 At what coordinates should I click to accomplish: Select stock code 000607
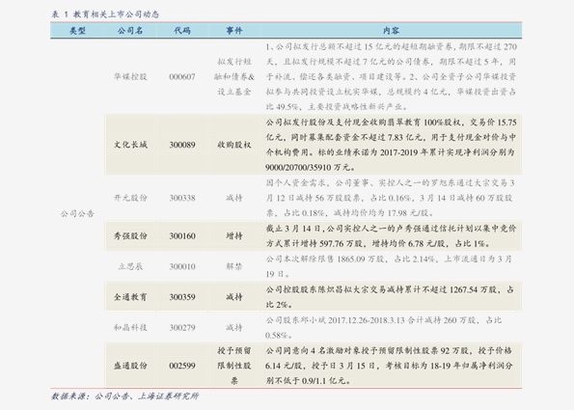(182, 77)
